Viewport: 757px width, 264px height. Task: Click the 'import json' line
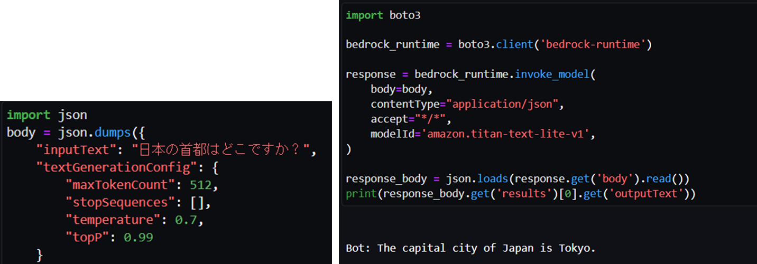[x=47, y=115]
